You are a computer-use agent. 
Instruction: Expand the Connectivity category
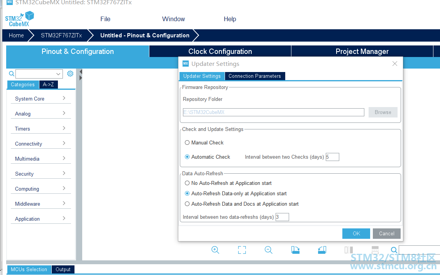pos(41,144)
